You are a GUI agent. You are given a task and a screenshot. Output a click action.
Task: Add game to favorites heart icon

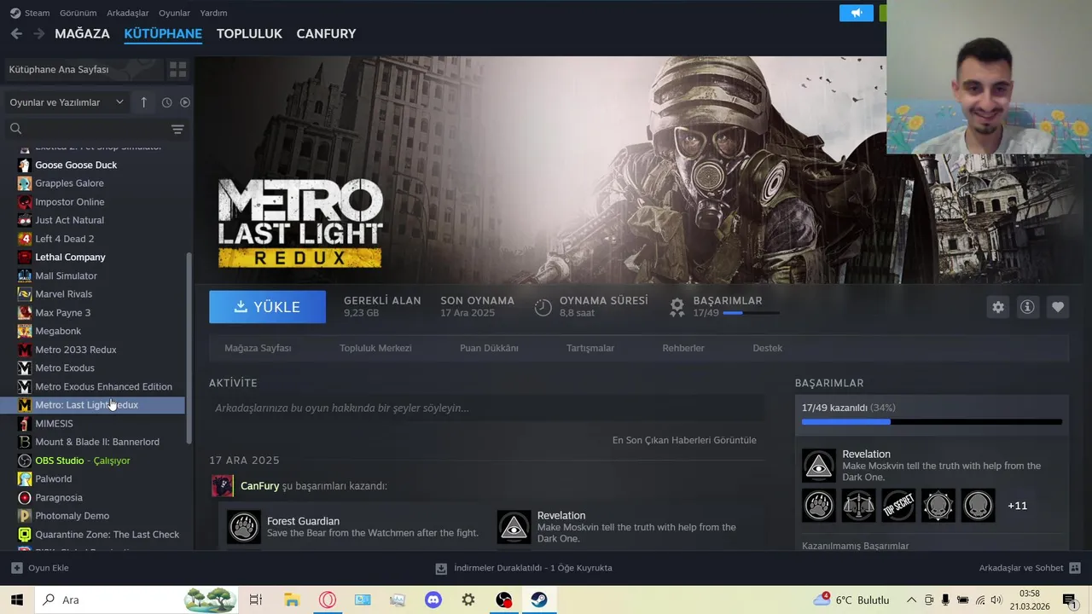(x=1058, y=307)
